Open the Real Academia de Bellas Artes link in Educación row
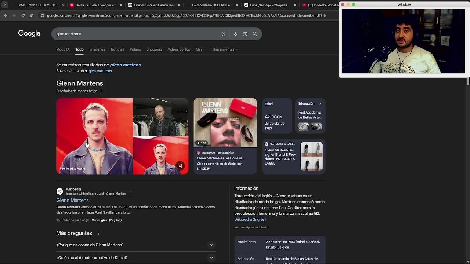The height and width of the screenshot is (264, 470). click(292, 259)
